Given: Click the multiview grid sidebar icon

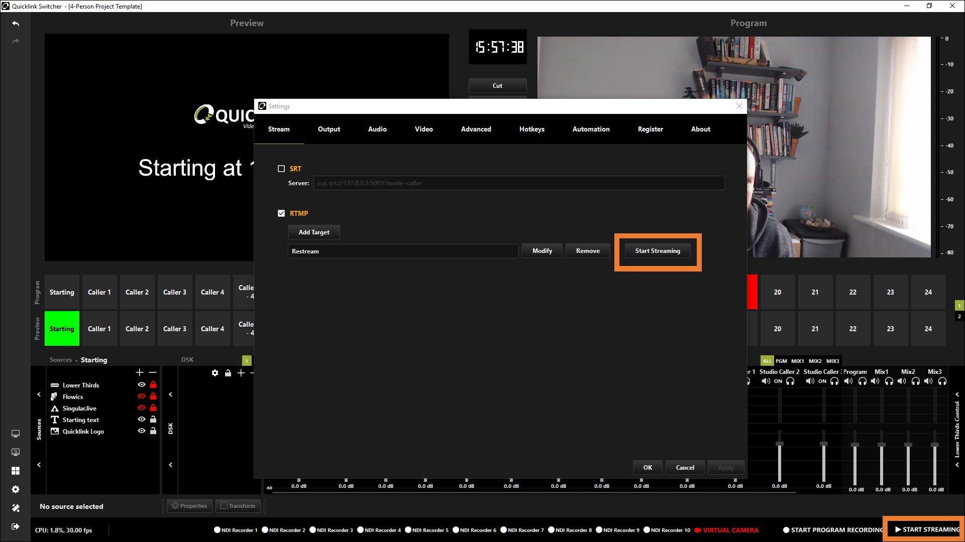Looking at the screenshot, I should [x=16, y=471].
